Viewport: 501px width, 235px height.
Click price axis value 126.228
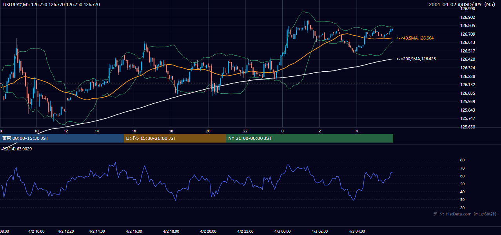click(467, 76)
